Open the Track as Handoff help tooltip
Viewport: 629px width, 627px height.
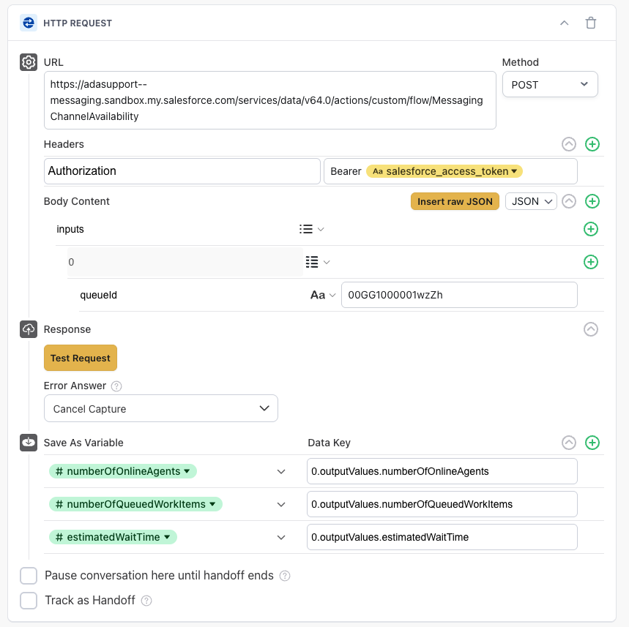pyautogui.click(x=145, y=600)
